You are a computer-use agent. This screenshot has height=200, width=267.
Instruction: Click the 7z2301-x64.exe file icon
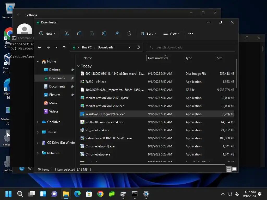82,82
